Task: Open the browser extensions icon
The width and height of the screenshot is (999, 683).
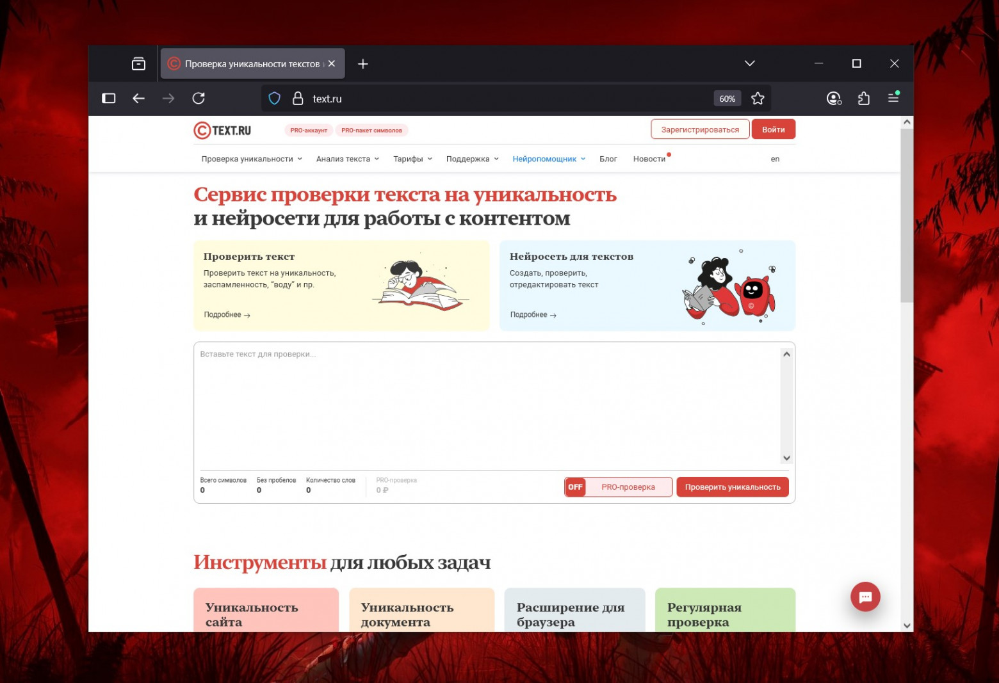Action: tap(863, 98)
